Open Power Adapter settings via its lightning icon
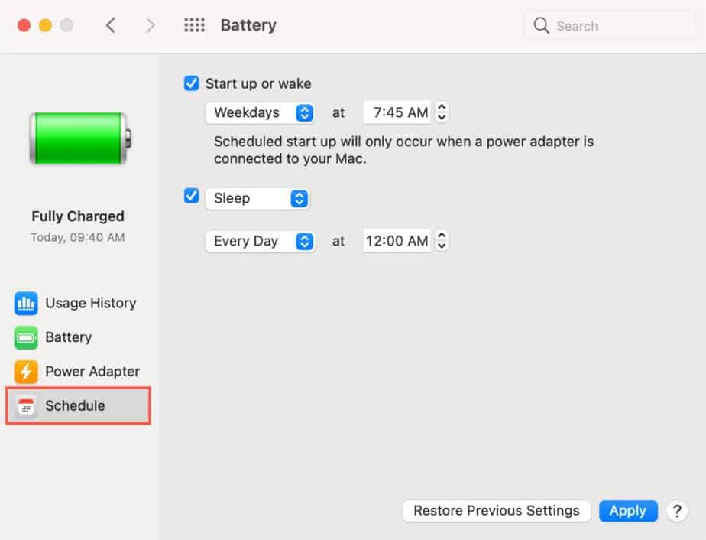Image resolution: width=706 pixels, height=540 pixels. point(25,372)
